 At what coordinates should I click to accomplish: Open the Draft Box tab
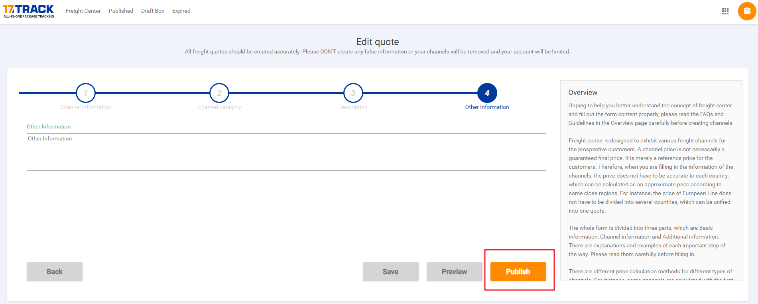pos(153,11)
